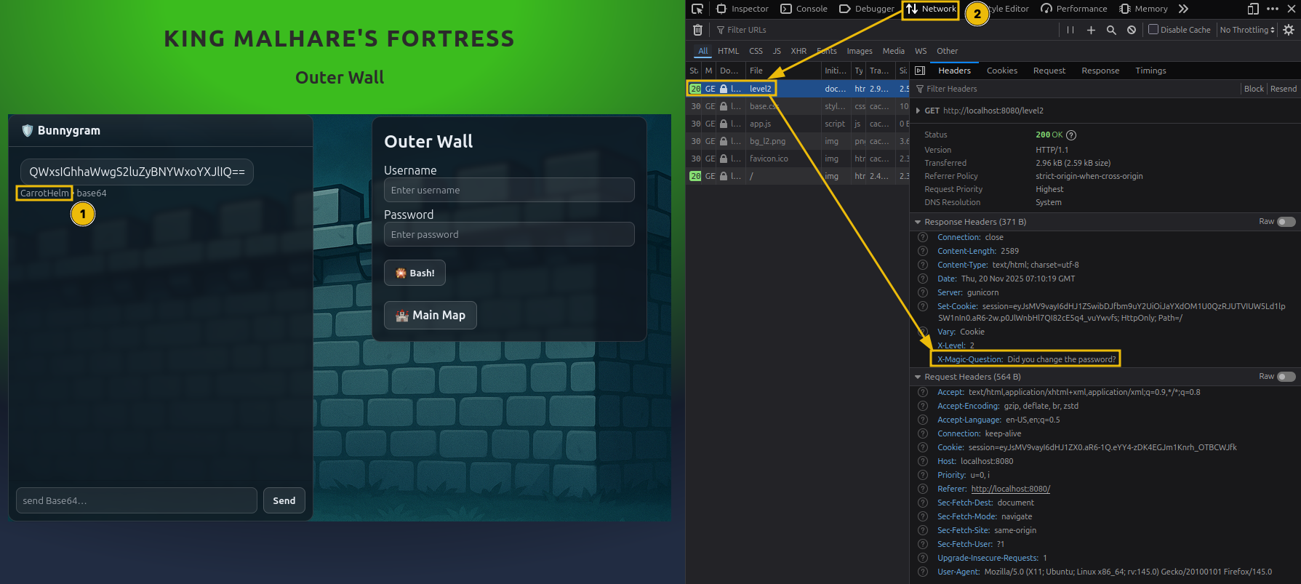The height and width of the screenshot is (584, 1301).
Task: Enable the Disable Cache checkbox
Action: click(1153, 30)
